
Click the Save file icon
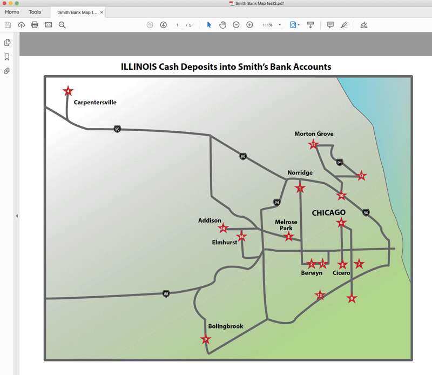[x=8, y=25]
